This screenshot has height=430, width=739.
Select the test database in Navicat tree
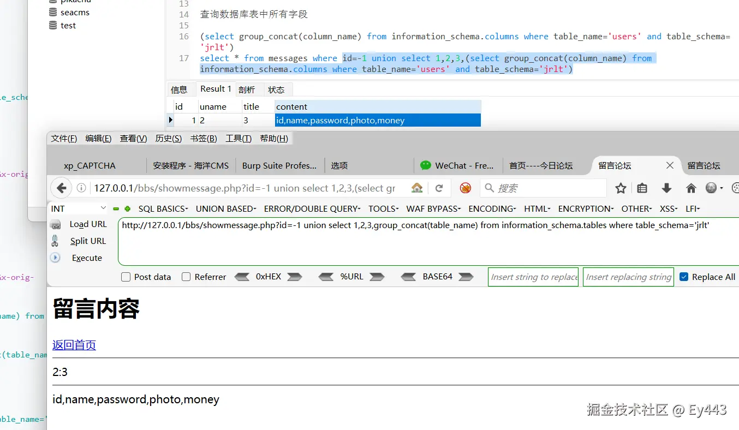(x=68, y=25)
